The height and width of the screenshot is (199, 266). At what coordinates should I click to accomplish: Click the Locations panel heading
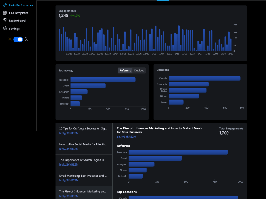163,70
